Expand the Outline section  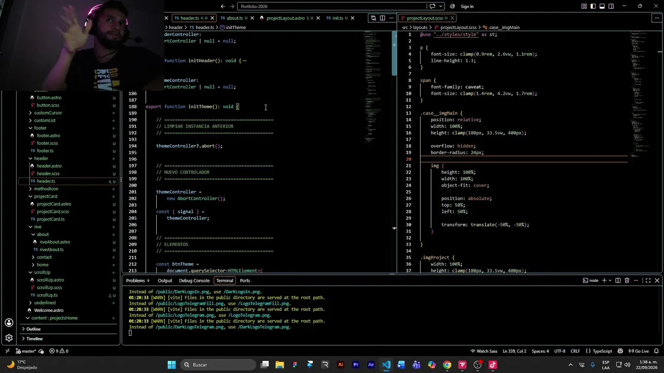pyautogui.click(x=33, y=329)
